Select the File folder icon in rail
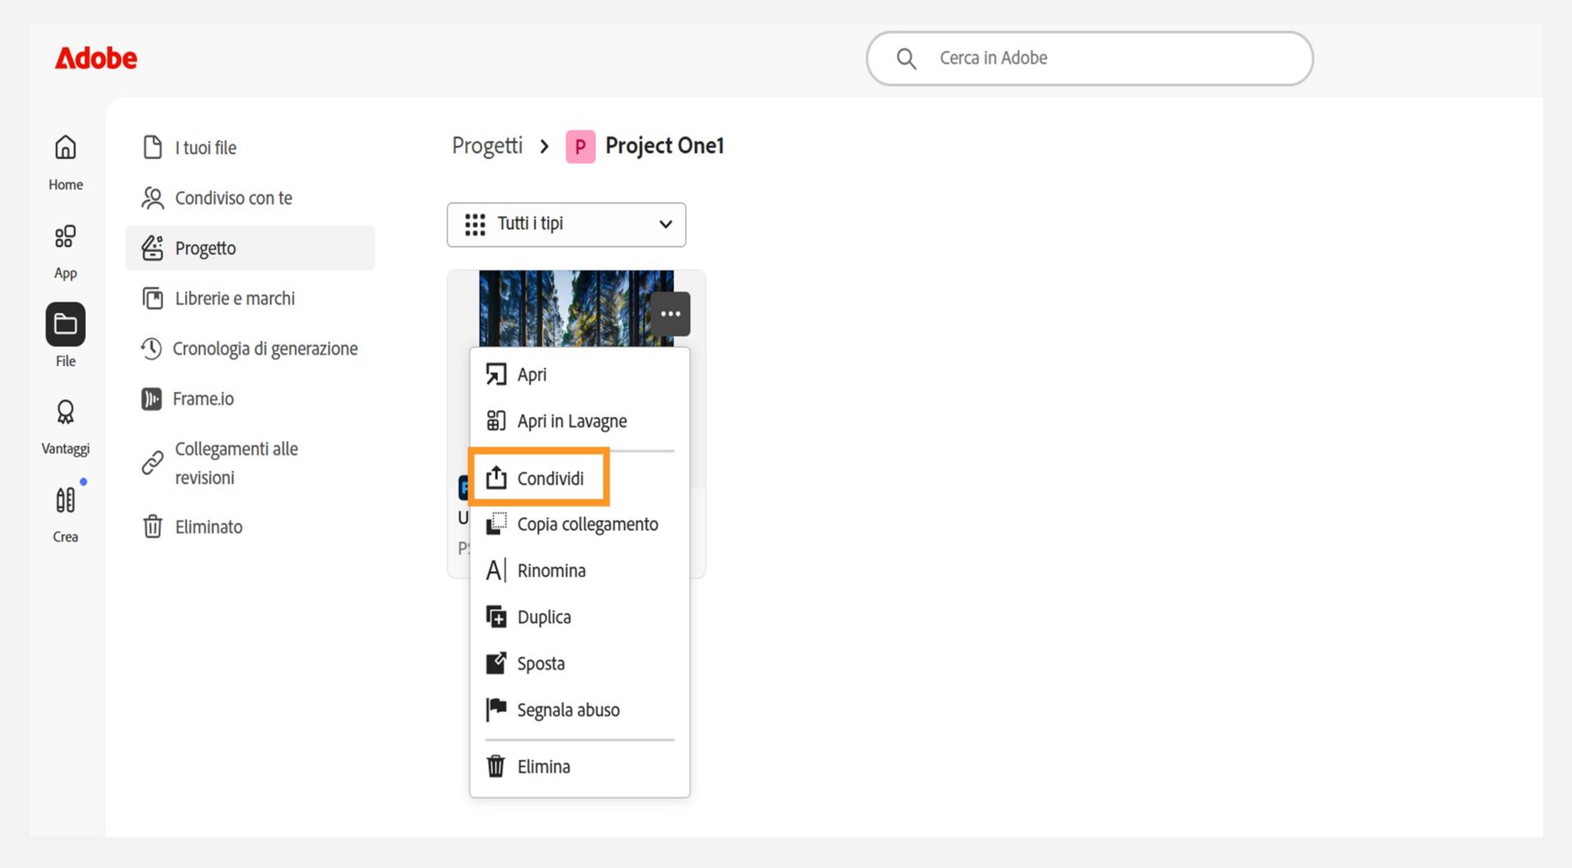The image size is (1572, 868). pyautogui.click(x=65, y=324)
